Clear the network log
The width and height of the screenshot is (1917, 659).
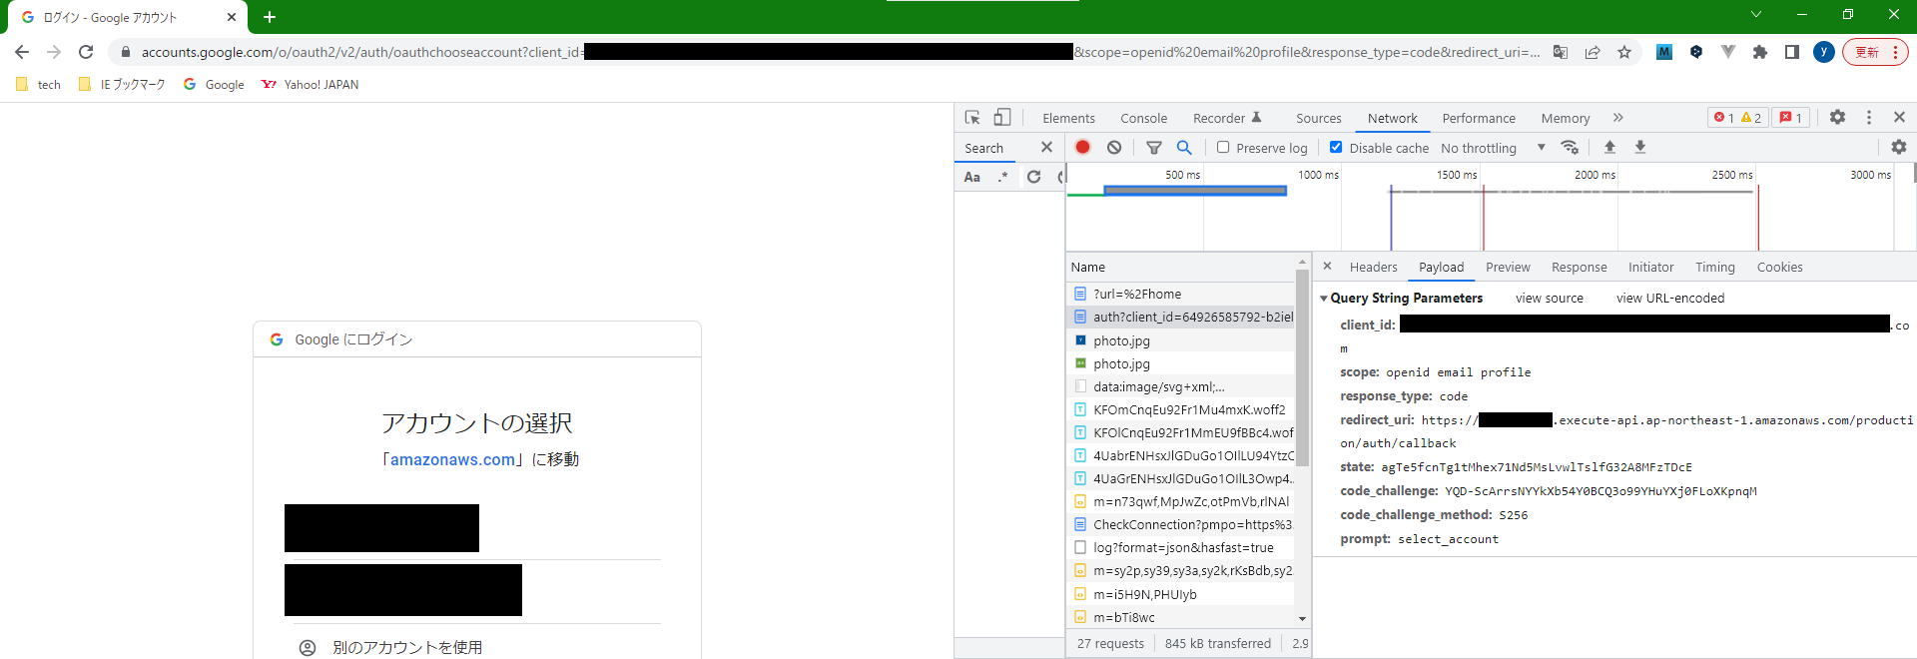click(x=1114, y=147)
